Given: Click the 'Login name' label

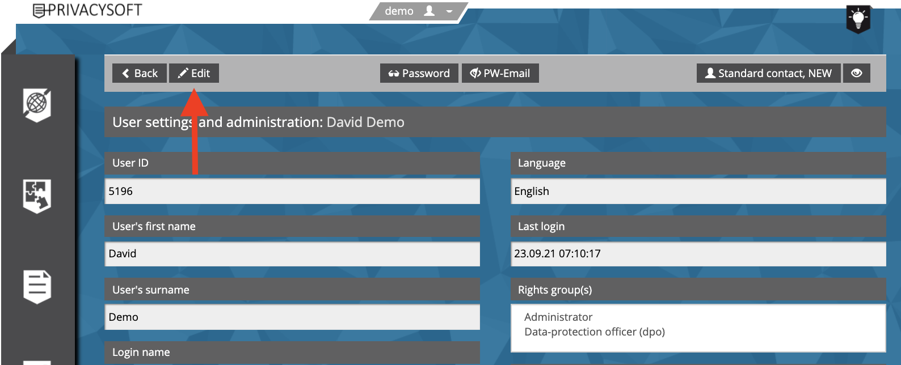Looking at the screenshot, I should pyautogui.click(x=141, y=352).
